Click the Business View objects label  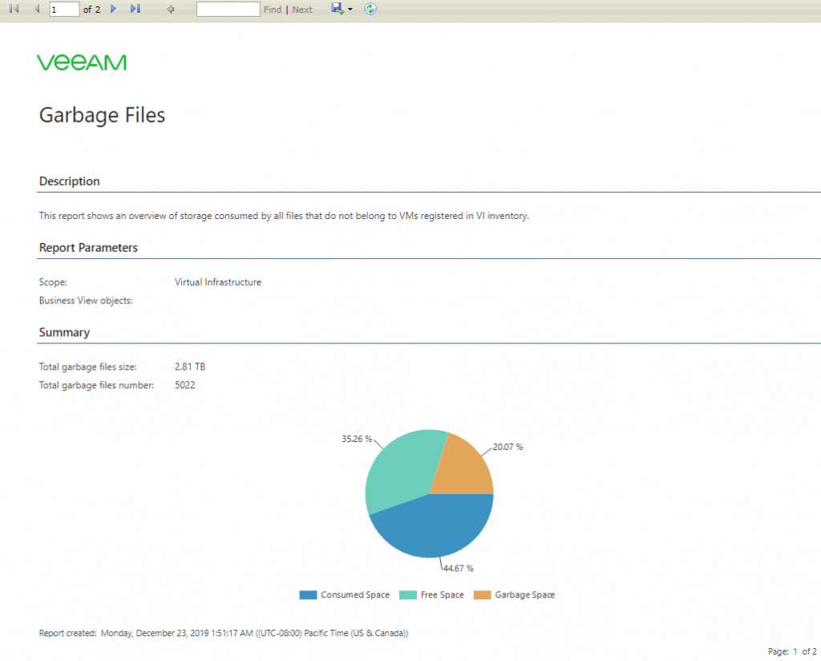(86, 301)
